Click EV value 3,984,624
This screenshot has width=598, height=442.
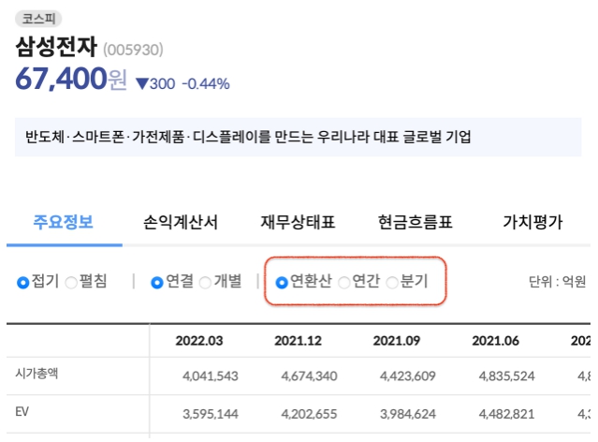click(408, 414)
